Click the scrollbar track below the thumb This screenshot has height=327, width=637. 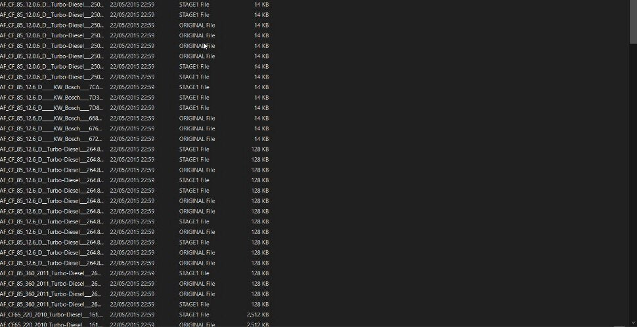pyautogui.click(x=633, y=182)
